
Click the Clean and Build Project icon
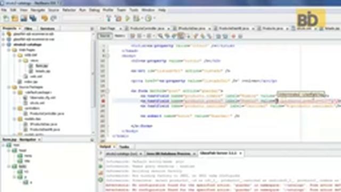click(x=118, y=19)
